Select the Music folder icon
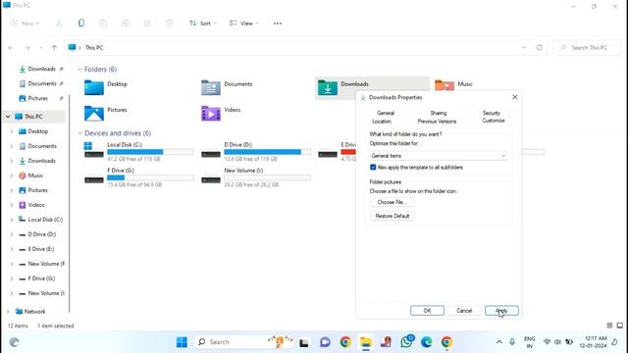The width and height of the screenshot is (628, 353). pos(445,85)
